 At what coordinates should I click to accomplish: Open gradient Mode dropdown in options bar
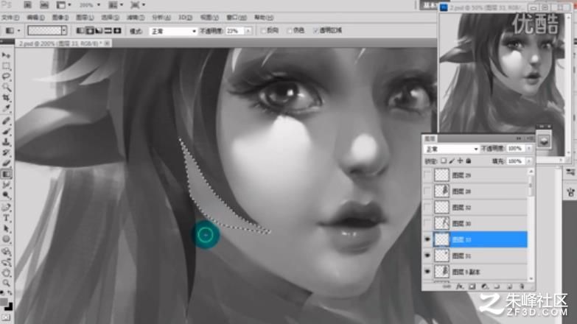(173, 31)
